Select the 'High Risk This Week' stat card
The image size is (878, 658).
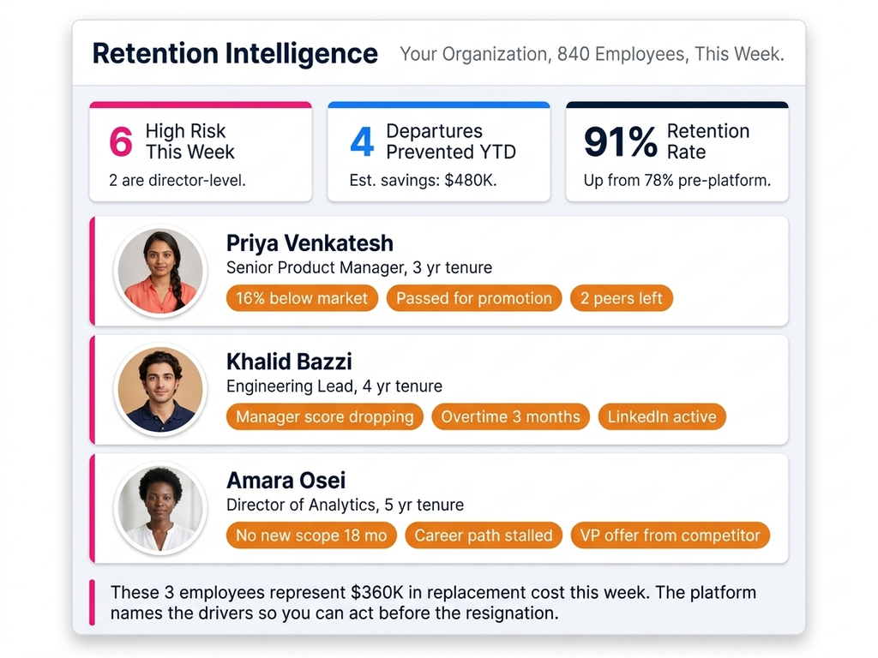pos(200,151)
